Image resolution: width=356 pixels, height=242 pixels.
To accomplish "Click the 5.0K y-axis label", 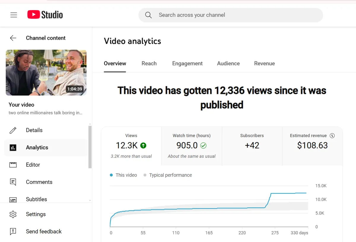I will [320, 213].
